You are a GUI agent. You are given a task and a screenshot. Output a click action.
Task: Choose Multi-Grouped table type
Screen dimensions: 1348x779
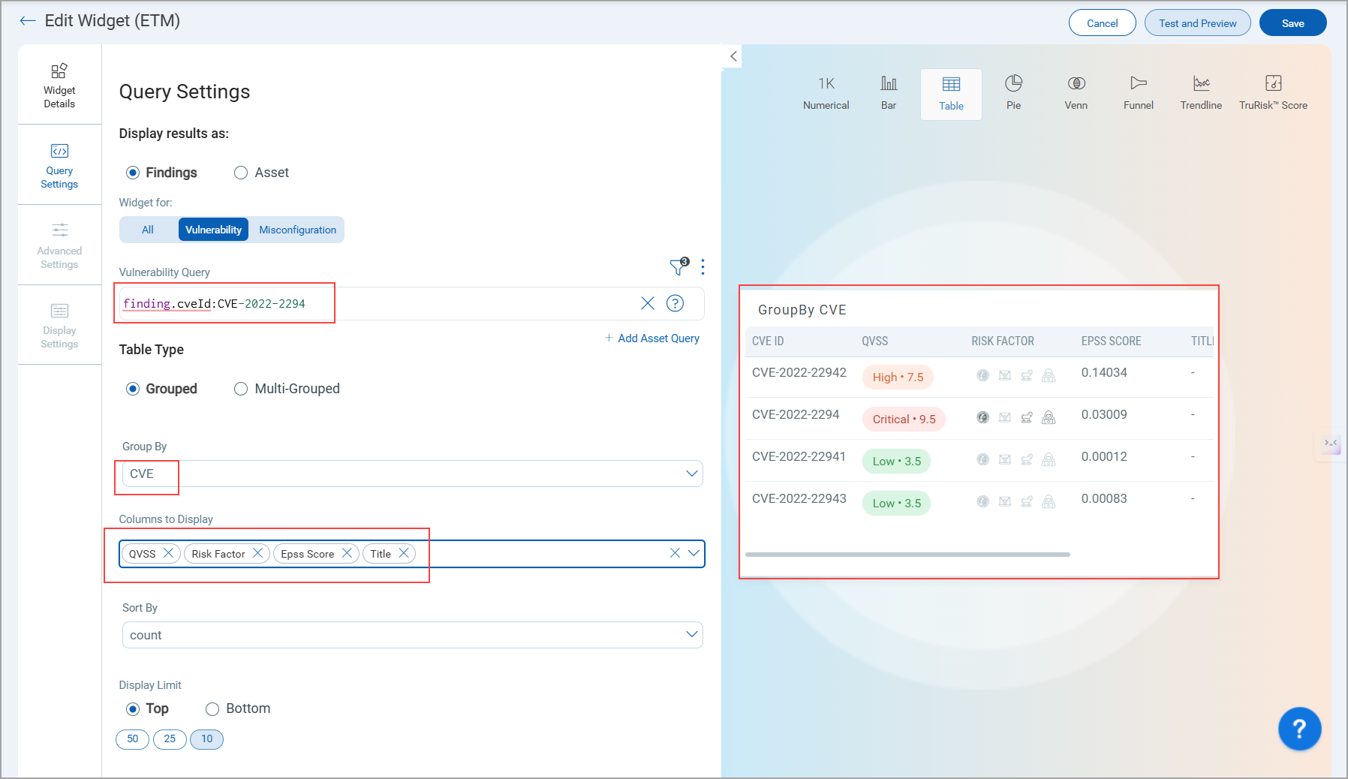click(x=241, y=389)
